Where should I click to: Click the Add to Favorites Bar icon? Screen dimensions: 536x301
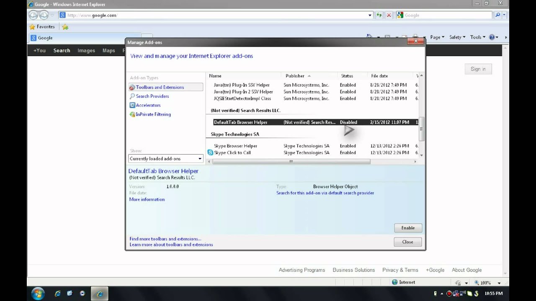[65, 27]
